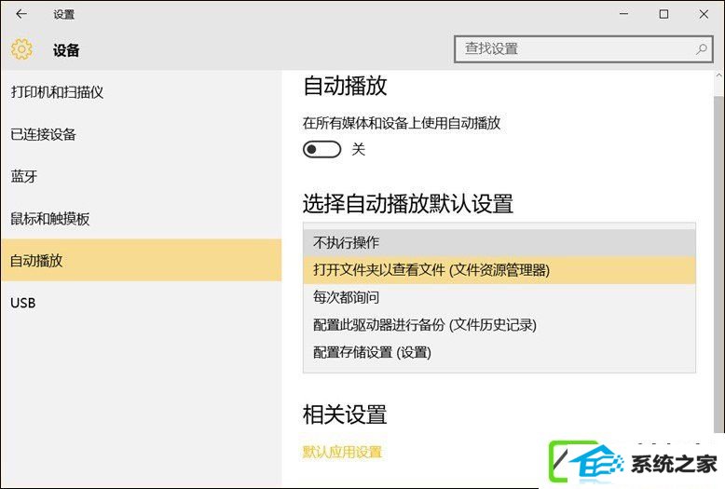The image size is (725, 489).
Task: Open 已连接设备 section
Action: pos(141,134)
